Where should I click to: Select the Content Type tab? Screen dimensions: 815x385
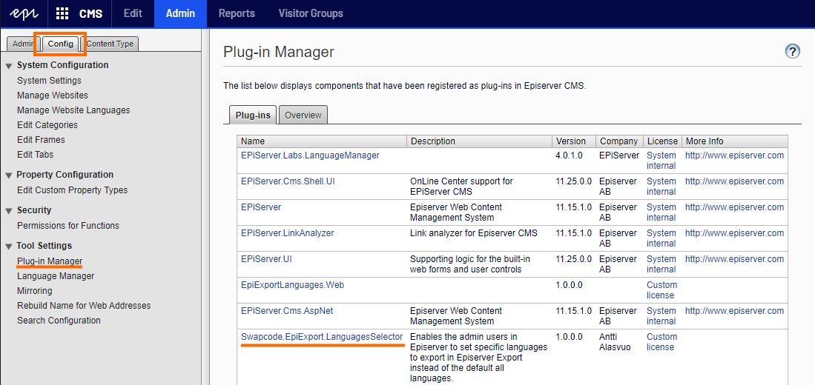click(x=110, y=44)
